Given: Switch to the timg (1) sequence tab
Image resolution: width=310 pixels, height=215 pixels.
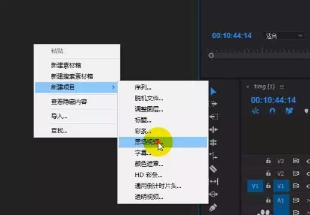Looking at the screenshot, I should tap(265, 87).
